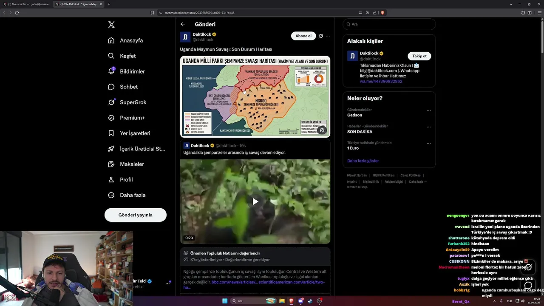Click Brave browser taskbar icon
The image size is (544, 306).
click(x=291, y=301)
